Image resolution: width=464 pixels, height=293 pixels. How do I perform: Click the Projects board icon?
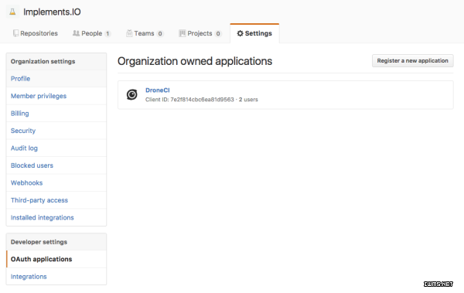pyautogui.click(x=183, y=33)
